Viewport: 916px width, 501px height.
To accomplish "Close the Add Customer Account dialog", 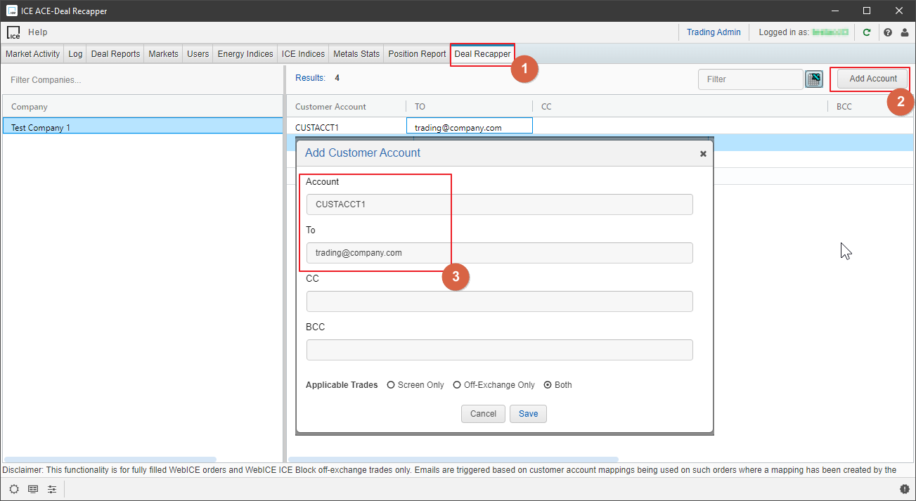I will pos(703,154).
